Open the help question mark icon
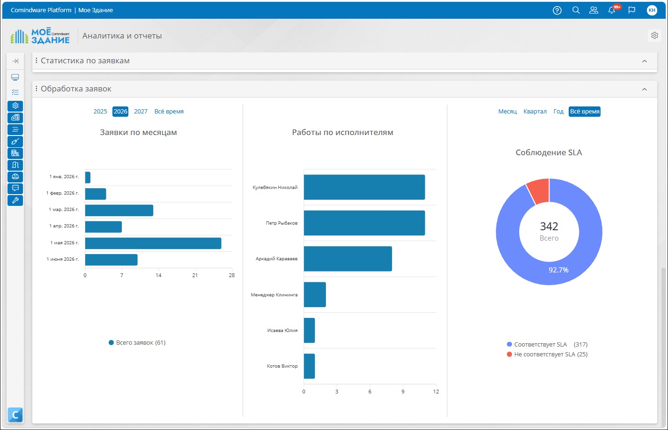The height and width of the screenshot is (430, 668). pos(557,10)
